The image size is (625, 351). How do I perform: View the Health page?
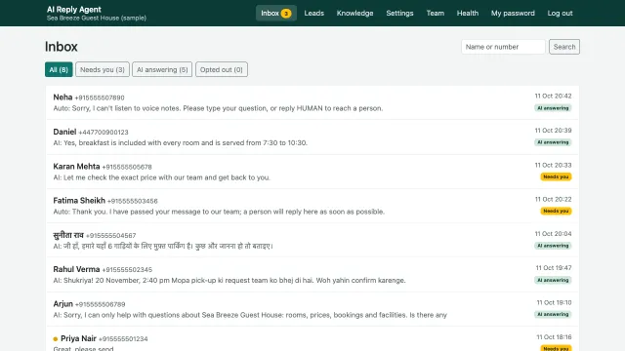tap(467, 13)
